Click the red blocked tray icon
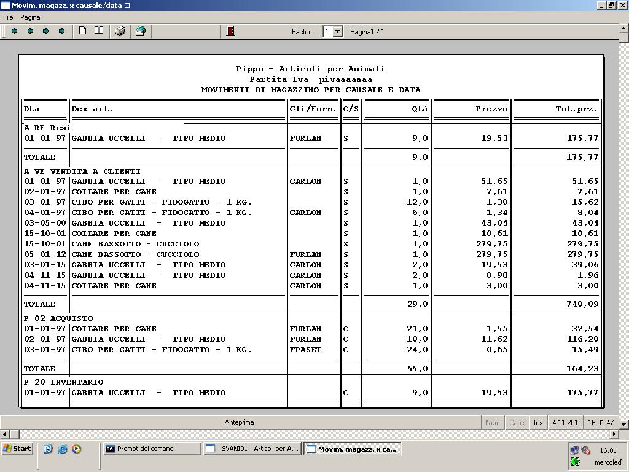This screenshot has width=629, height=472. pyautogui.click(x=585, y=450)
